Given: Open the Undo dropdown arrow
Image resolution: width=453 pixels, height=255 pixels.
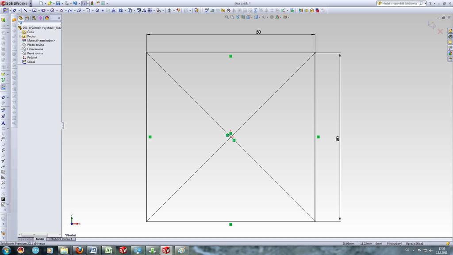Looking at the screenshot, I should coord(79,4).
